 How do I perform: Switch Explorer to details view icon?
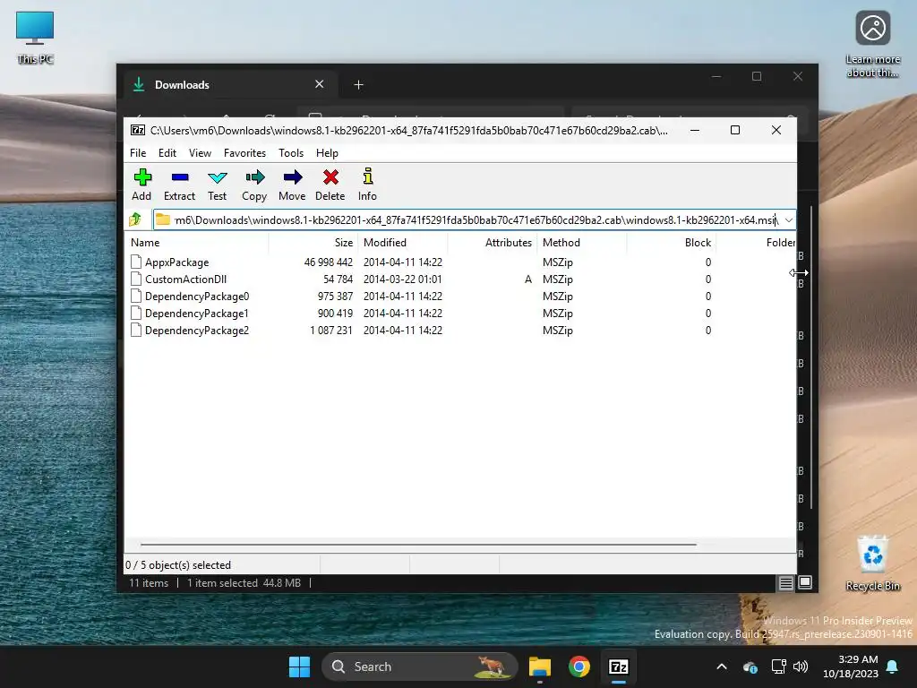click(x=785, y=582)
